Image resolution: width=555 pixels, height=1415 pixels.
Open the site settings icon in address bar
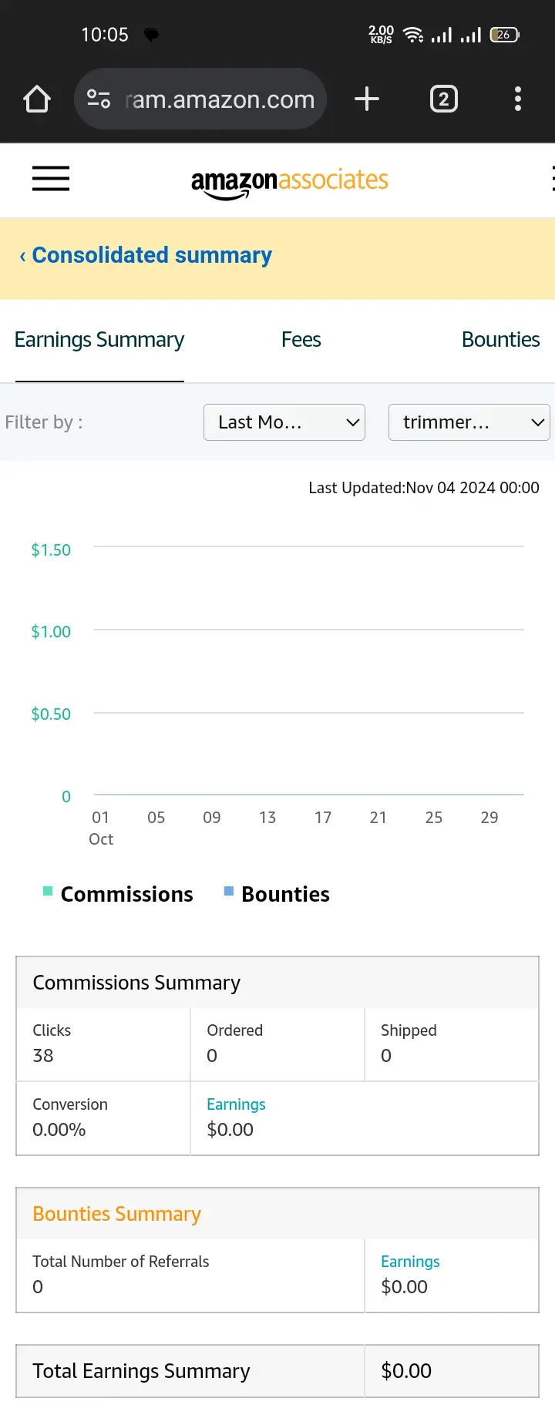[99, 99]
